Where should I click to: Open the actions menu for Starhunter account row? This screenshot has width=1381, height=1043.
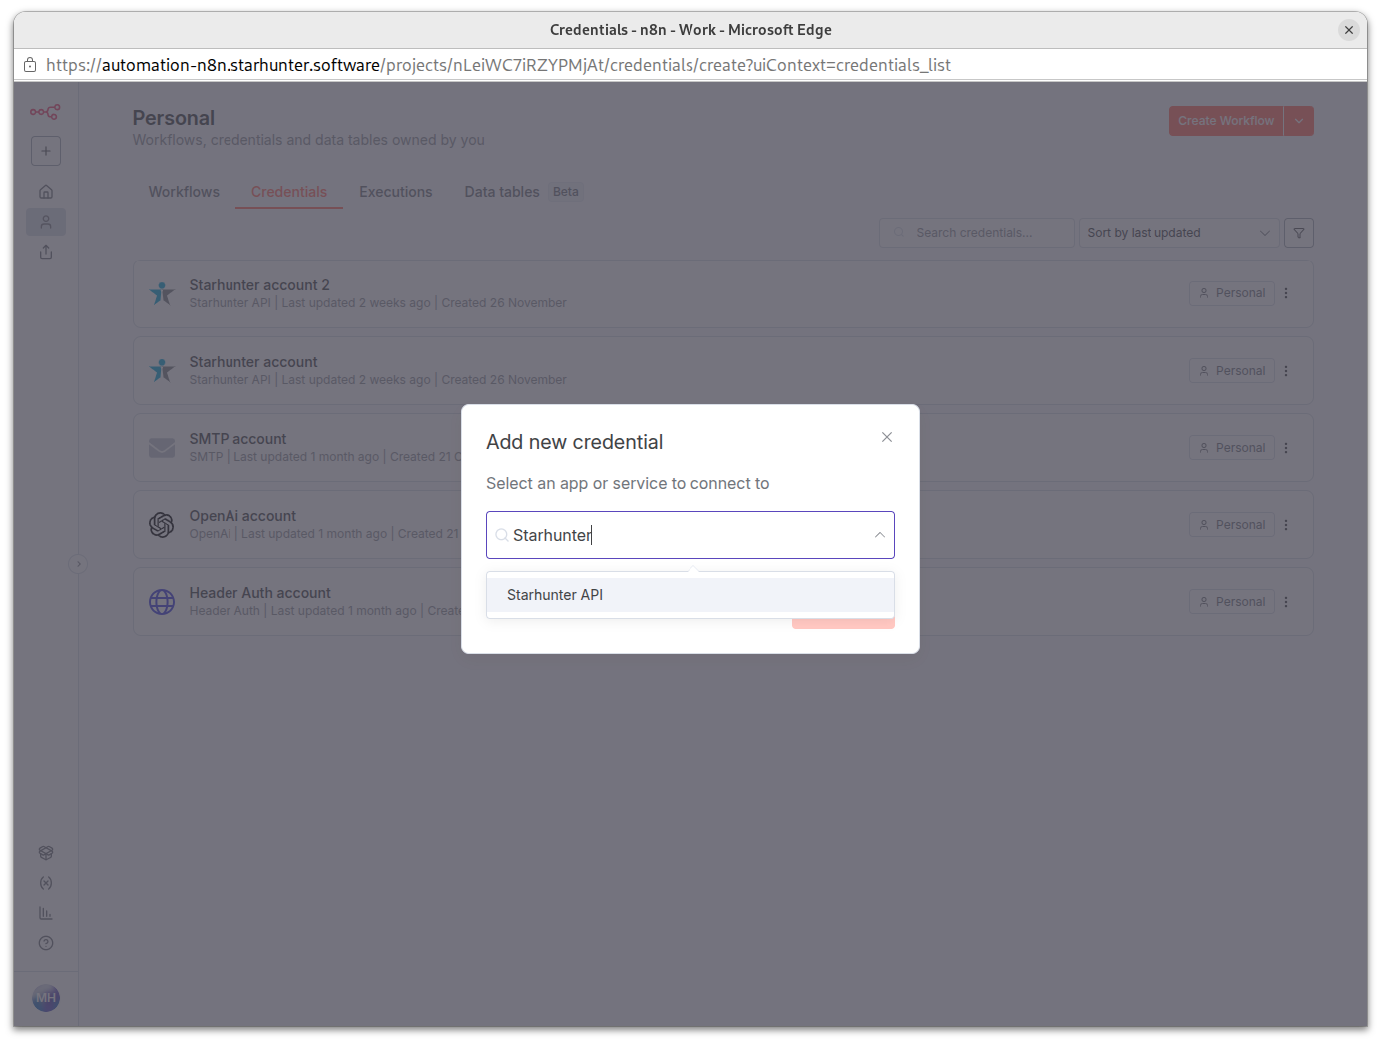[x=1286, y=371]
